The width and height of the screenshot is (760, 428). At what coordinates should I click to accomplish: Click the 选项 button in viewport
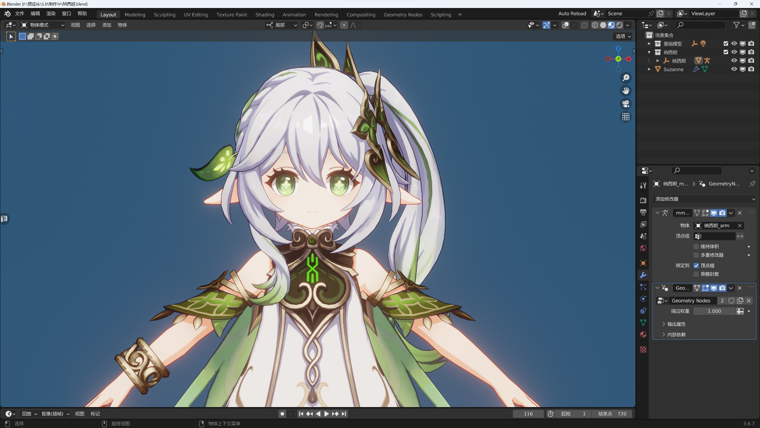click(623, 36)
